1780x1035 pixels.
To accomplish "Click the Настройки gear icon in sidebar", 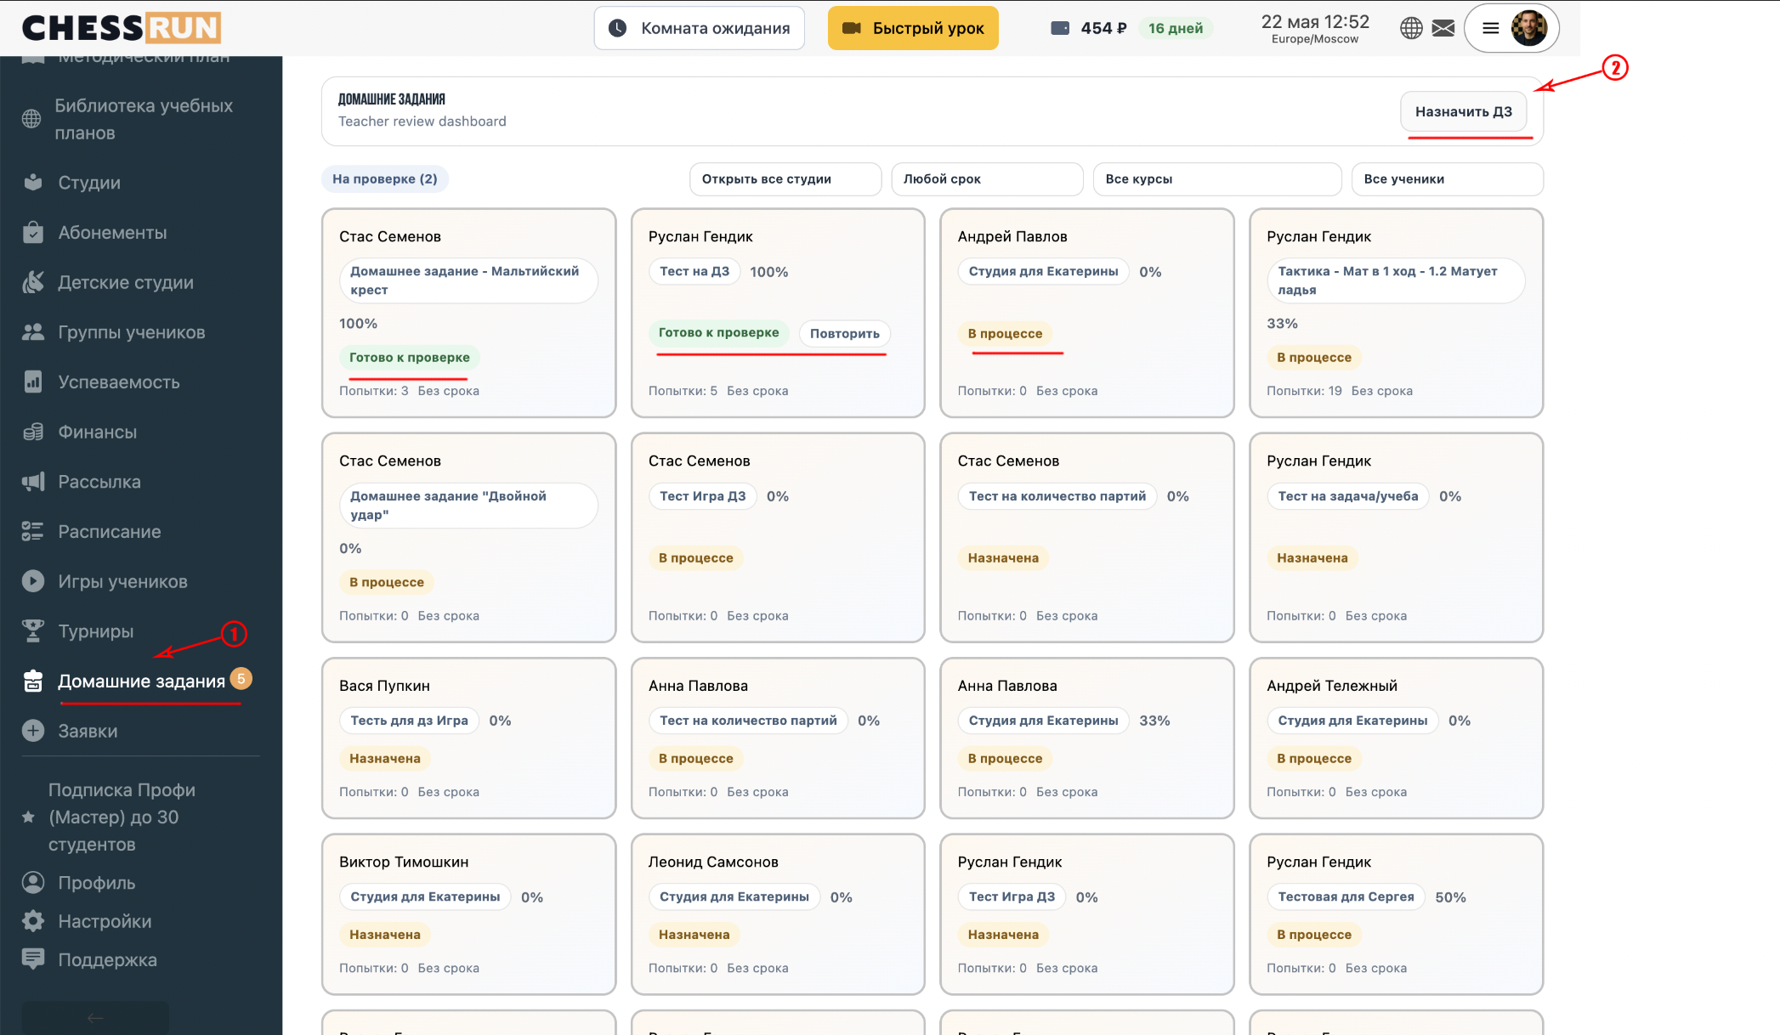I will pos(33,921).
